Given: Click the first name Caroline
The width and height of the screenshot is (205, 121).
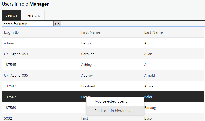Looking at the screenshot, I should pos(88,54).
